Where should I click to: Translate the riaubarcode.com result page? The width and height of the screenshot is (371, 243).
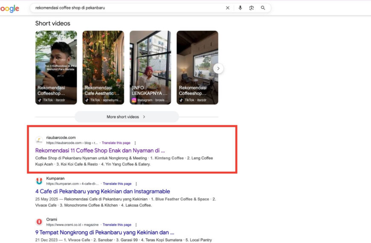(x=116, y=143)
